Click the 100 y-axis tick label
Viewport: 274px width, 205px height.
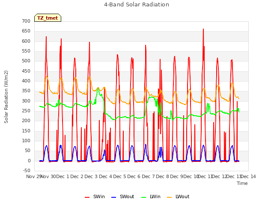point(26,141)
